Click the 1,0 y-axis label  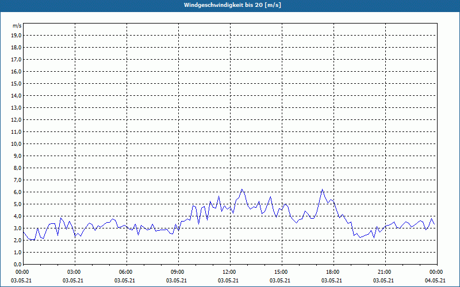click(x=18, y=252)
